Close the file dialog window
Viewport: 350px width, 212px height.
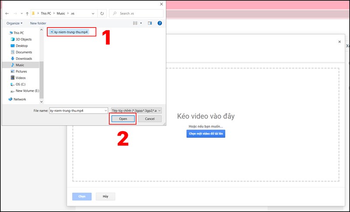tap(161, 4)
